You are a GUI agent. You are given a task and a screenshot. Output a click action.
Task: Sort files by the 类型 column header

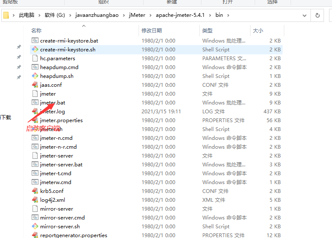pos(207,31)
